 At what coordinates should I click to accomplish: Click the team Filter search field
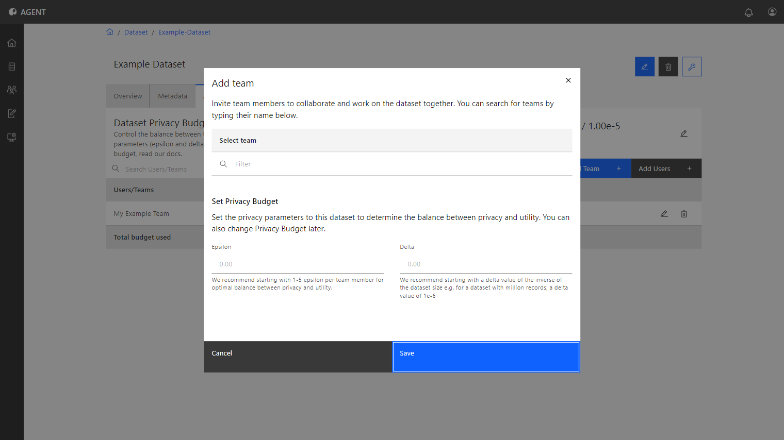[x=392, y=164]
